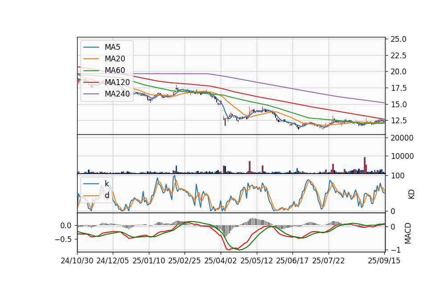Click the 25/01/10 date label
Viewport: 428px width, 307px height.
tap(149, 261)
